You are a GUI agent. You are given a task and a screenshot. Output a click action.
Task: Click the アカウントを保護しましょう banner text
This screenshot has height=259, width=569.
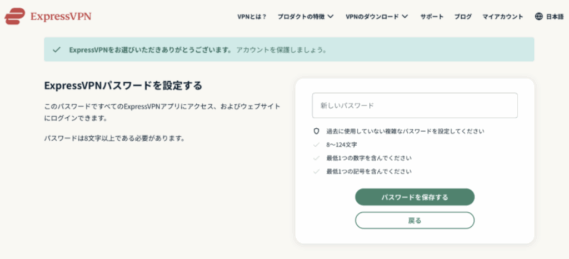(281, 49)
